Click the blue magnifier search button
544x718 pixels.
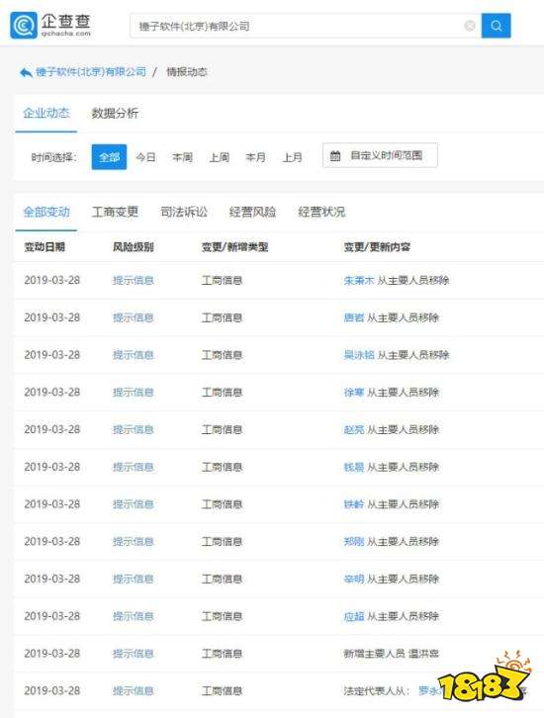coord(496,26)
